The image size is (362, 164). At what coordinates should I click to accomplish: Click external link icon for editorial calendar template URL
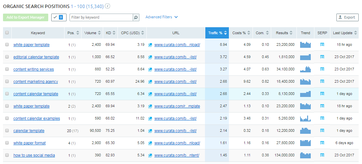150,57
